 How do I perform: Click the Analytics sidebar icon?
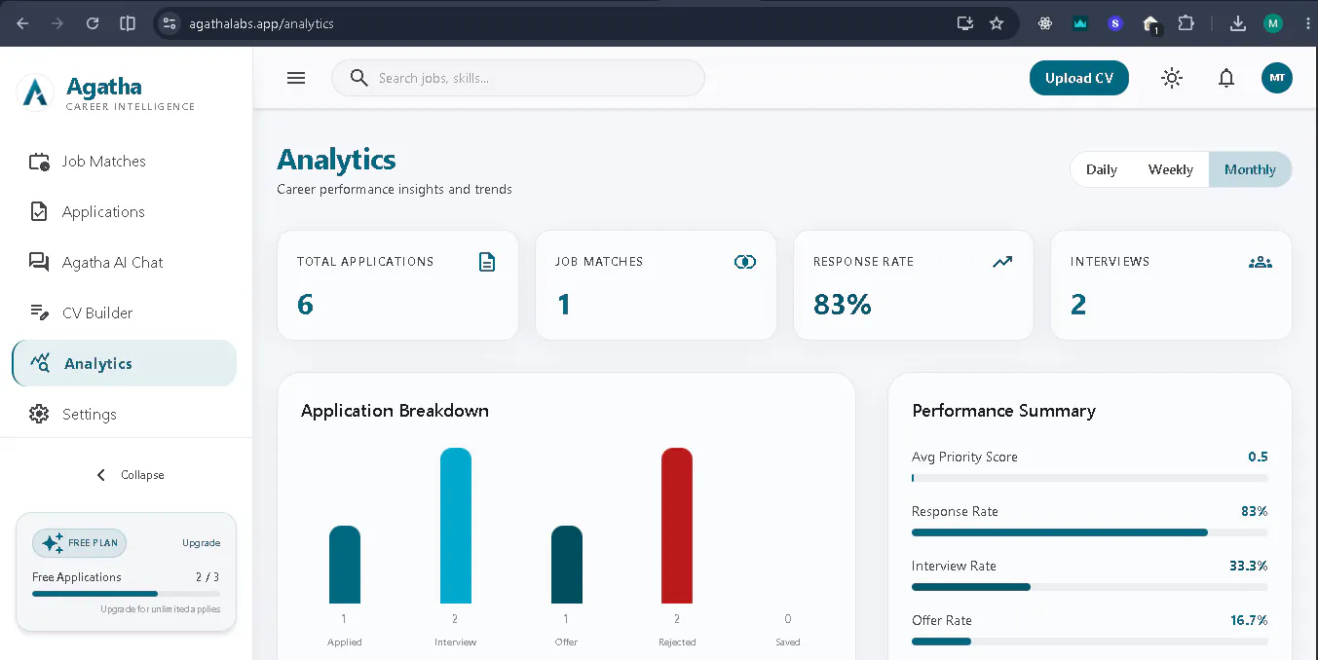[x=40, y=364]
